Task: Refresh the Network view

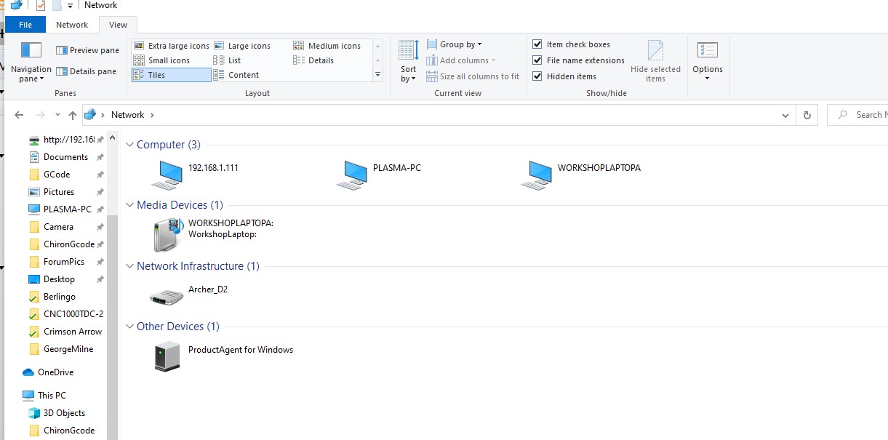Action: tap(806, 115)
